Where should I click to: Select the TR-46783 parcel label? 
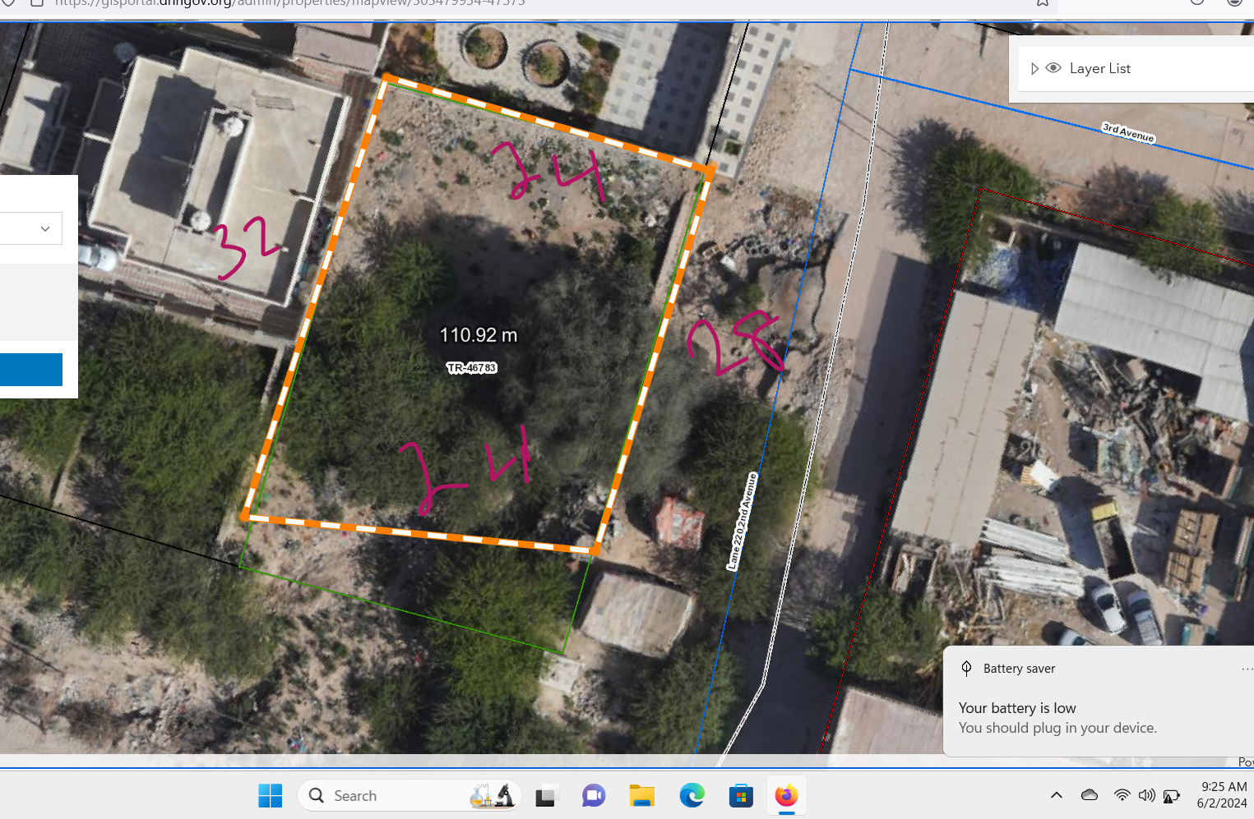(472, 368)
